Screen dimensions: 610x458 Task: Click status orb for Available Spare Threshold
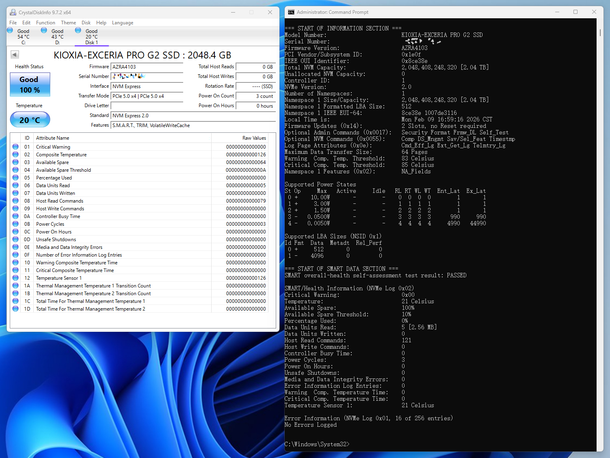(x=15, y=170)
